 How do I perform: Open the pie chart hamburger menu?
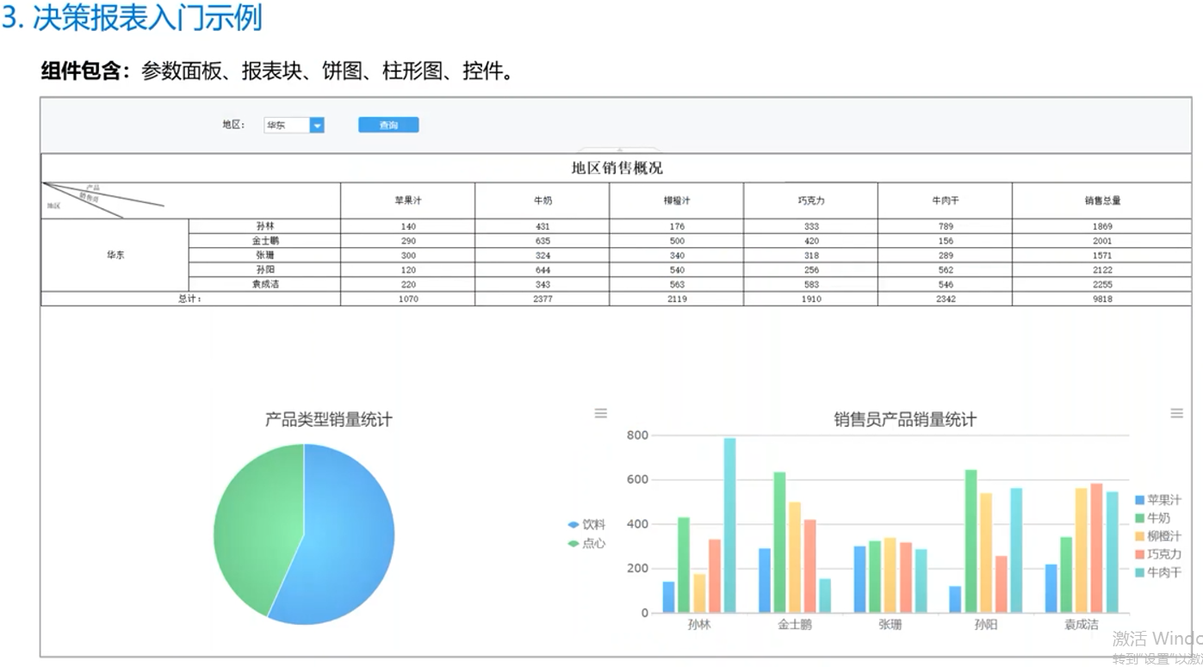pyautogui.click(x=600, y=413)
